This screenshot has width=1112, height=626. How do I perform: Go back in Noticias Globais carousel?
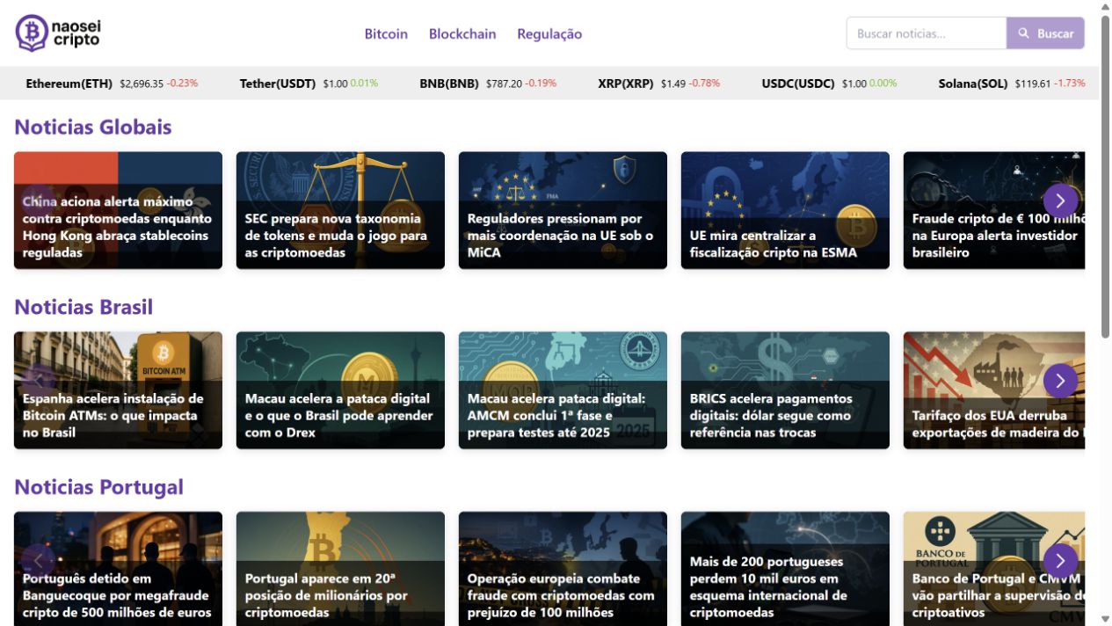pos(38,200)
